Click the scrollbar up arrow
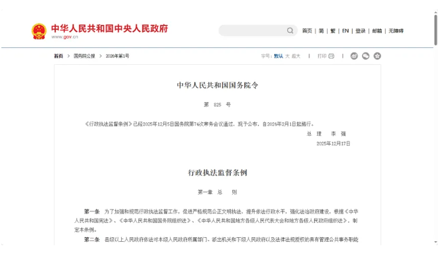 click(435, 12)
